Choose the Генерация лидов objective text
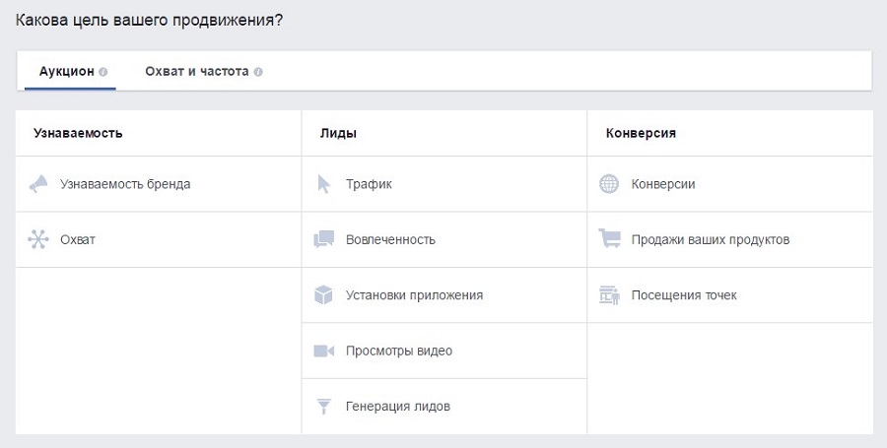 coord(397,407)
